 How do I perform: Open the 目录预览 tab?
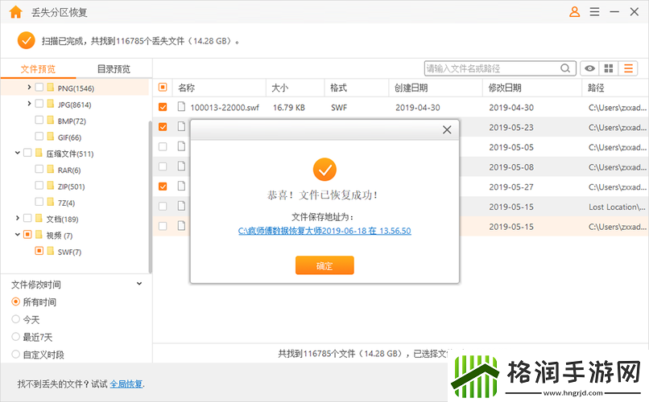click(x=114, y=69)
